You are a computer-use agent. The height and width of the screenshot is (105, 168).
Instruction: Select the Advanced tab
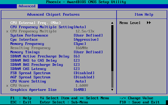(x=27, y=6)
